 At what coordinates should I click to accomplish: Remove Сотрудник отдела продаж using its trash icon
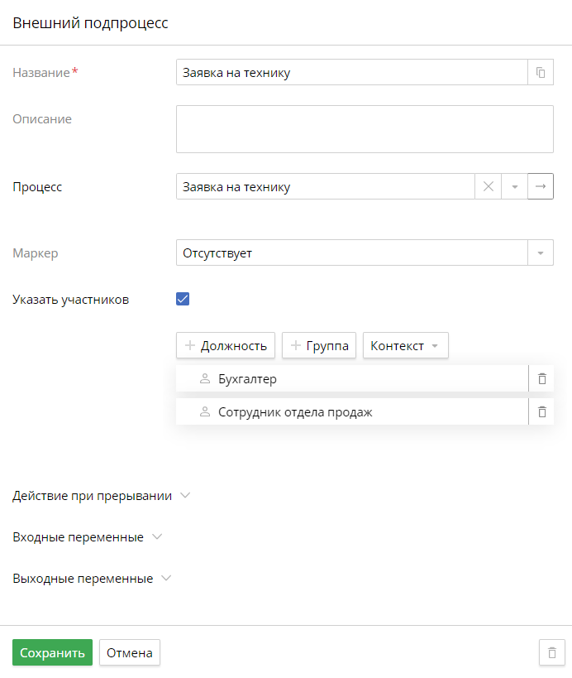tap(542, 411)
